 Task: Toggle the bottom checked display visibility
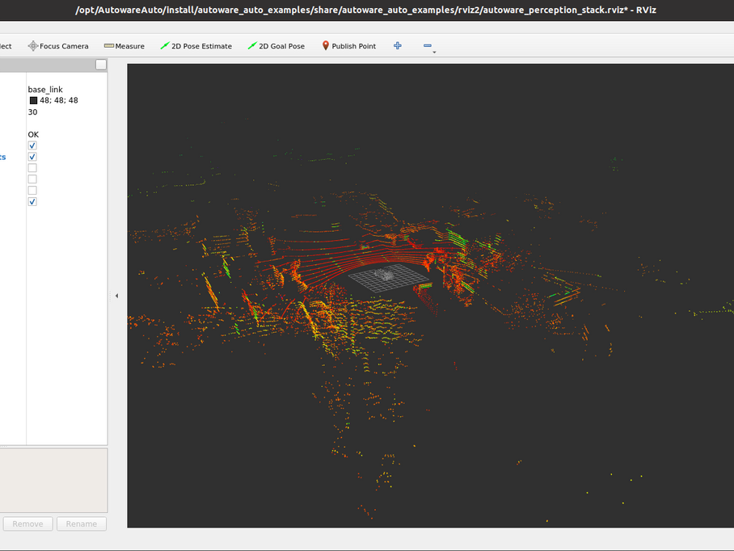(32, 201)
